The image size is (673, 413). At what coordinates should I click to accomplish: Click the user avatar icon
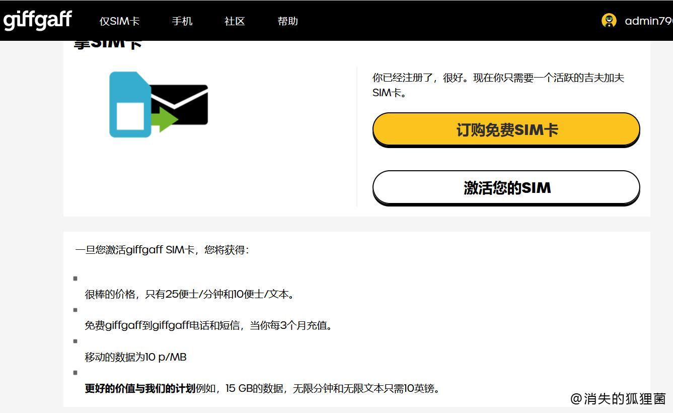[x=609, y=21]
